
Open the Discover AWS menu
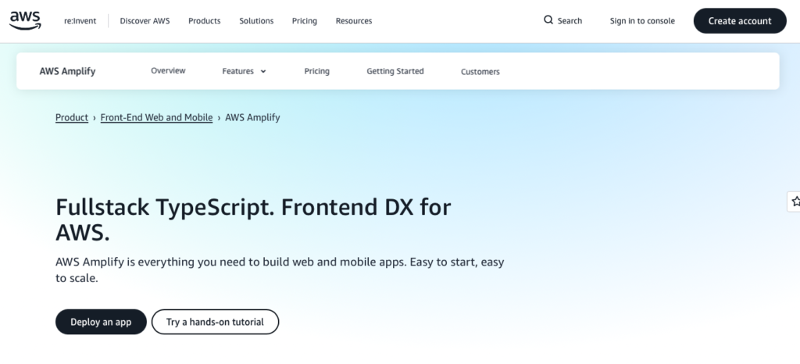click(145, 21)
